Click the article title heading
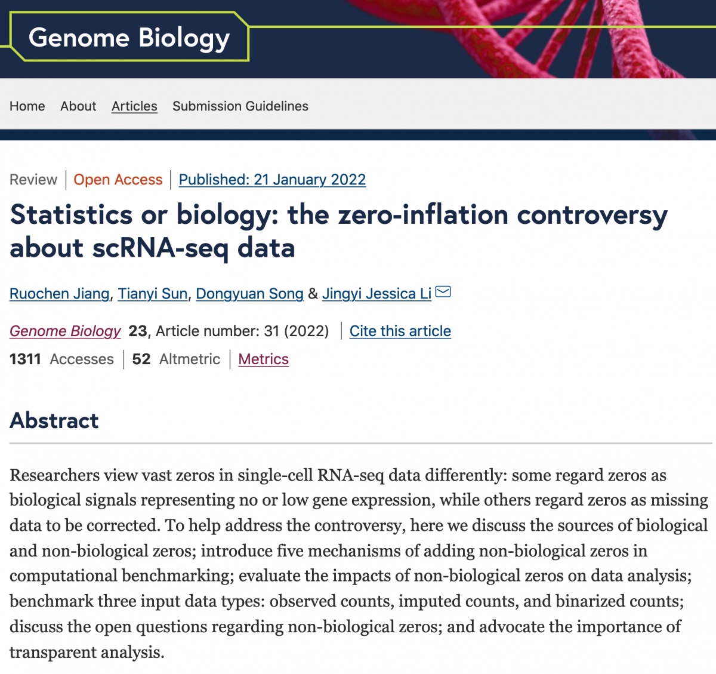Viewport: 716px width, 674px height. click(339, 231)
